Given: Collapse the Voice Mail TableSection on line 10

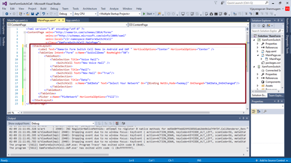Looking at the screenshot, I should (25, 59).
